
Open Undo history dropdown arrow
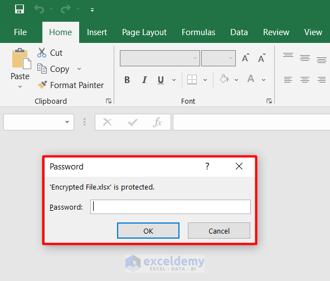51,9
